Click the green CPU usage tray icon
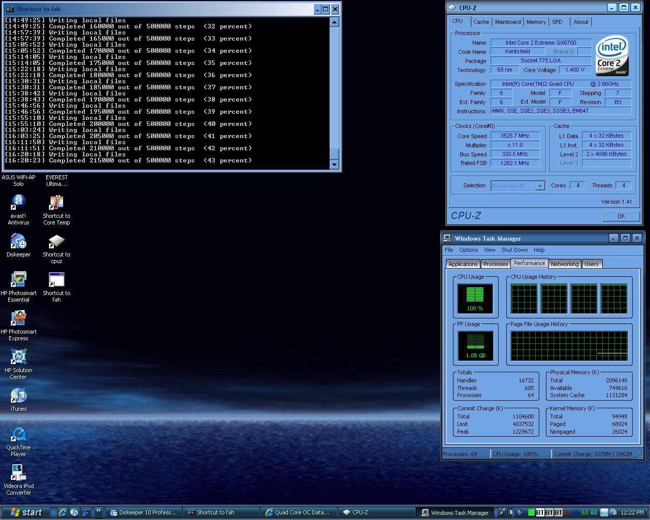Screen dimensions: 650x520 [x=531, y=512]
